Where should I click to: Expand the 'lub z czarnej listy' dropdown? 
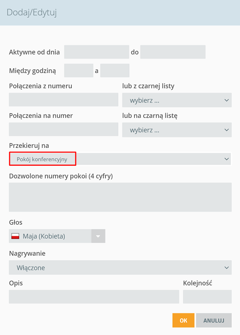(177, 100)
